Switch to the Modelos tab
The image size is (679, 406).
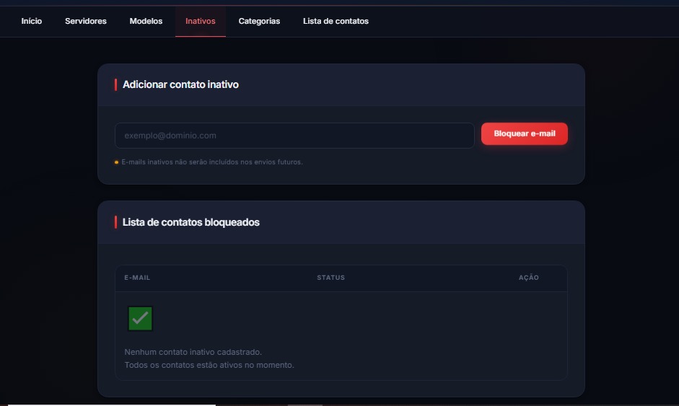point(146,21)
